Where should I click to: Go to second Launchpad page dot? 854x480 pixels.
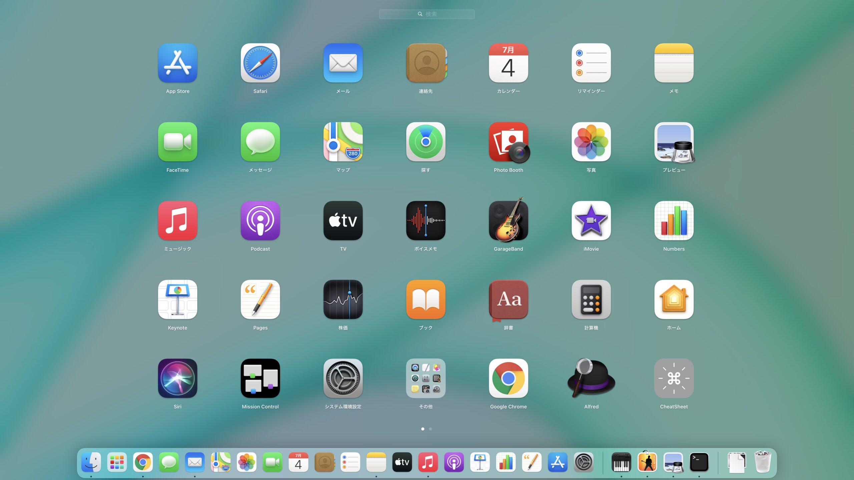tap(430, 429)
